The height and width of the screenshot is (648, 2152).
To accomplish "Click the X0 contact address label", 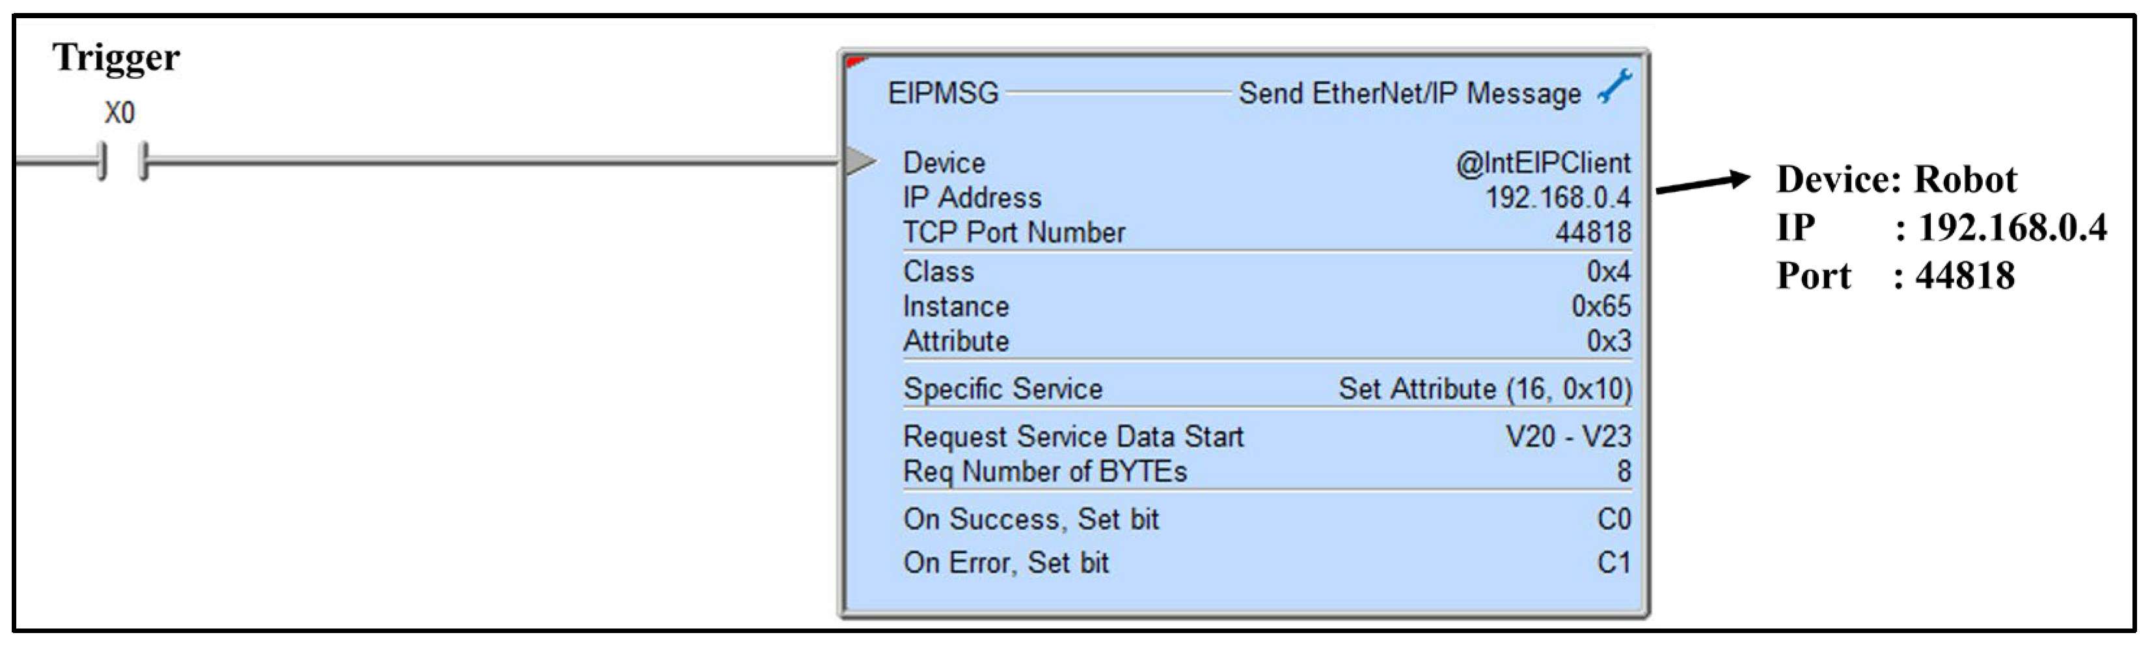I will [x=120, y=112].
